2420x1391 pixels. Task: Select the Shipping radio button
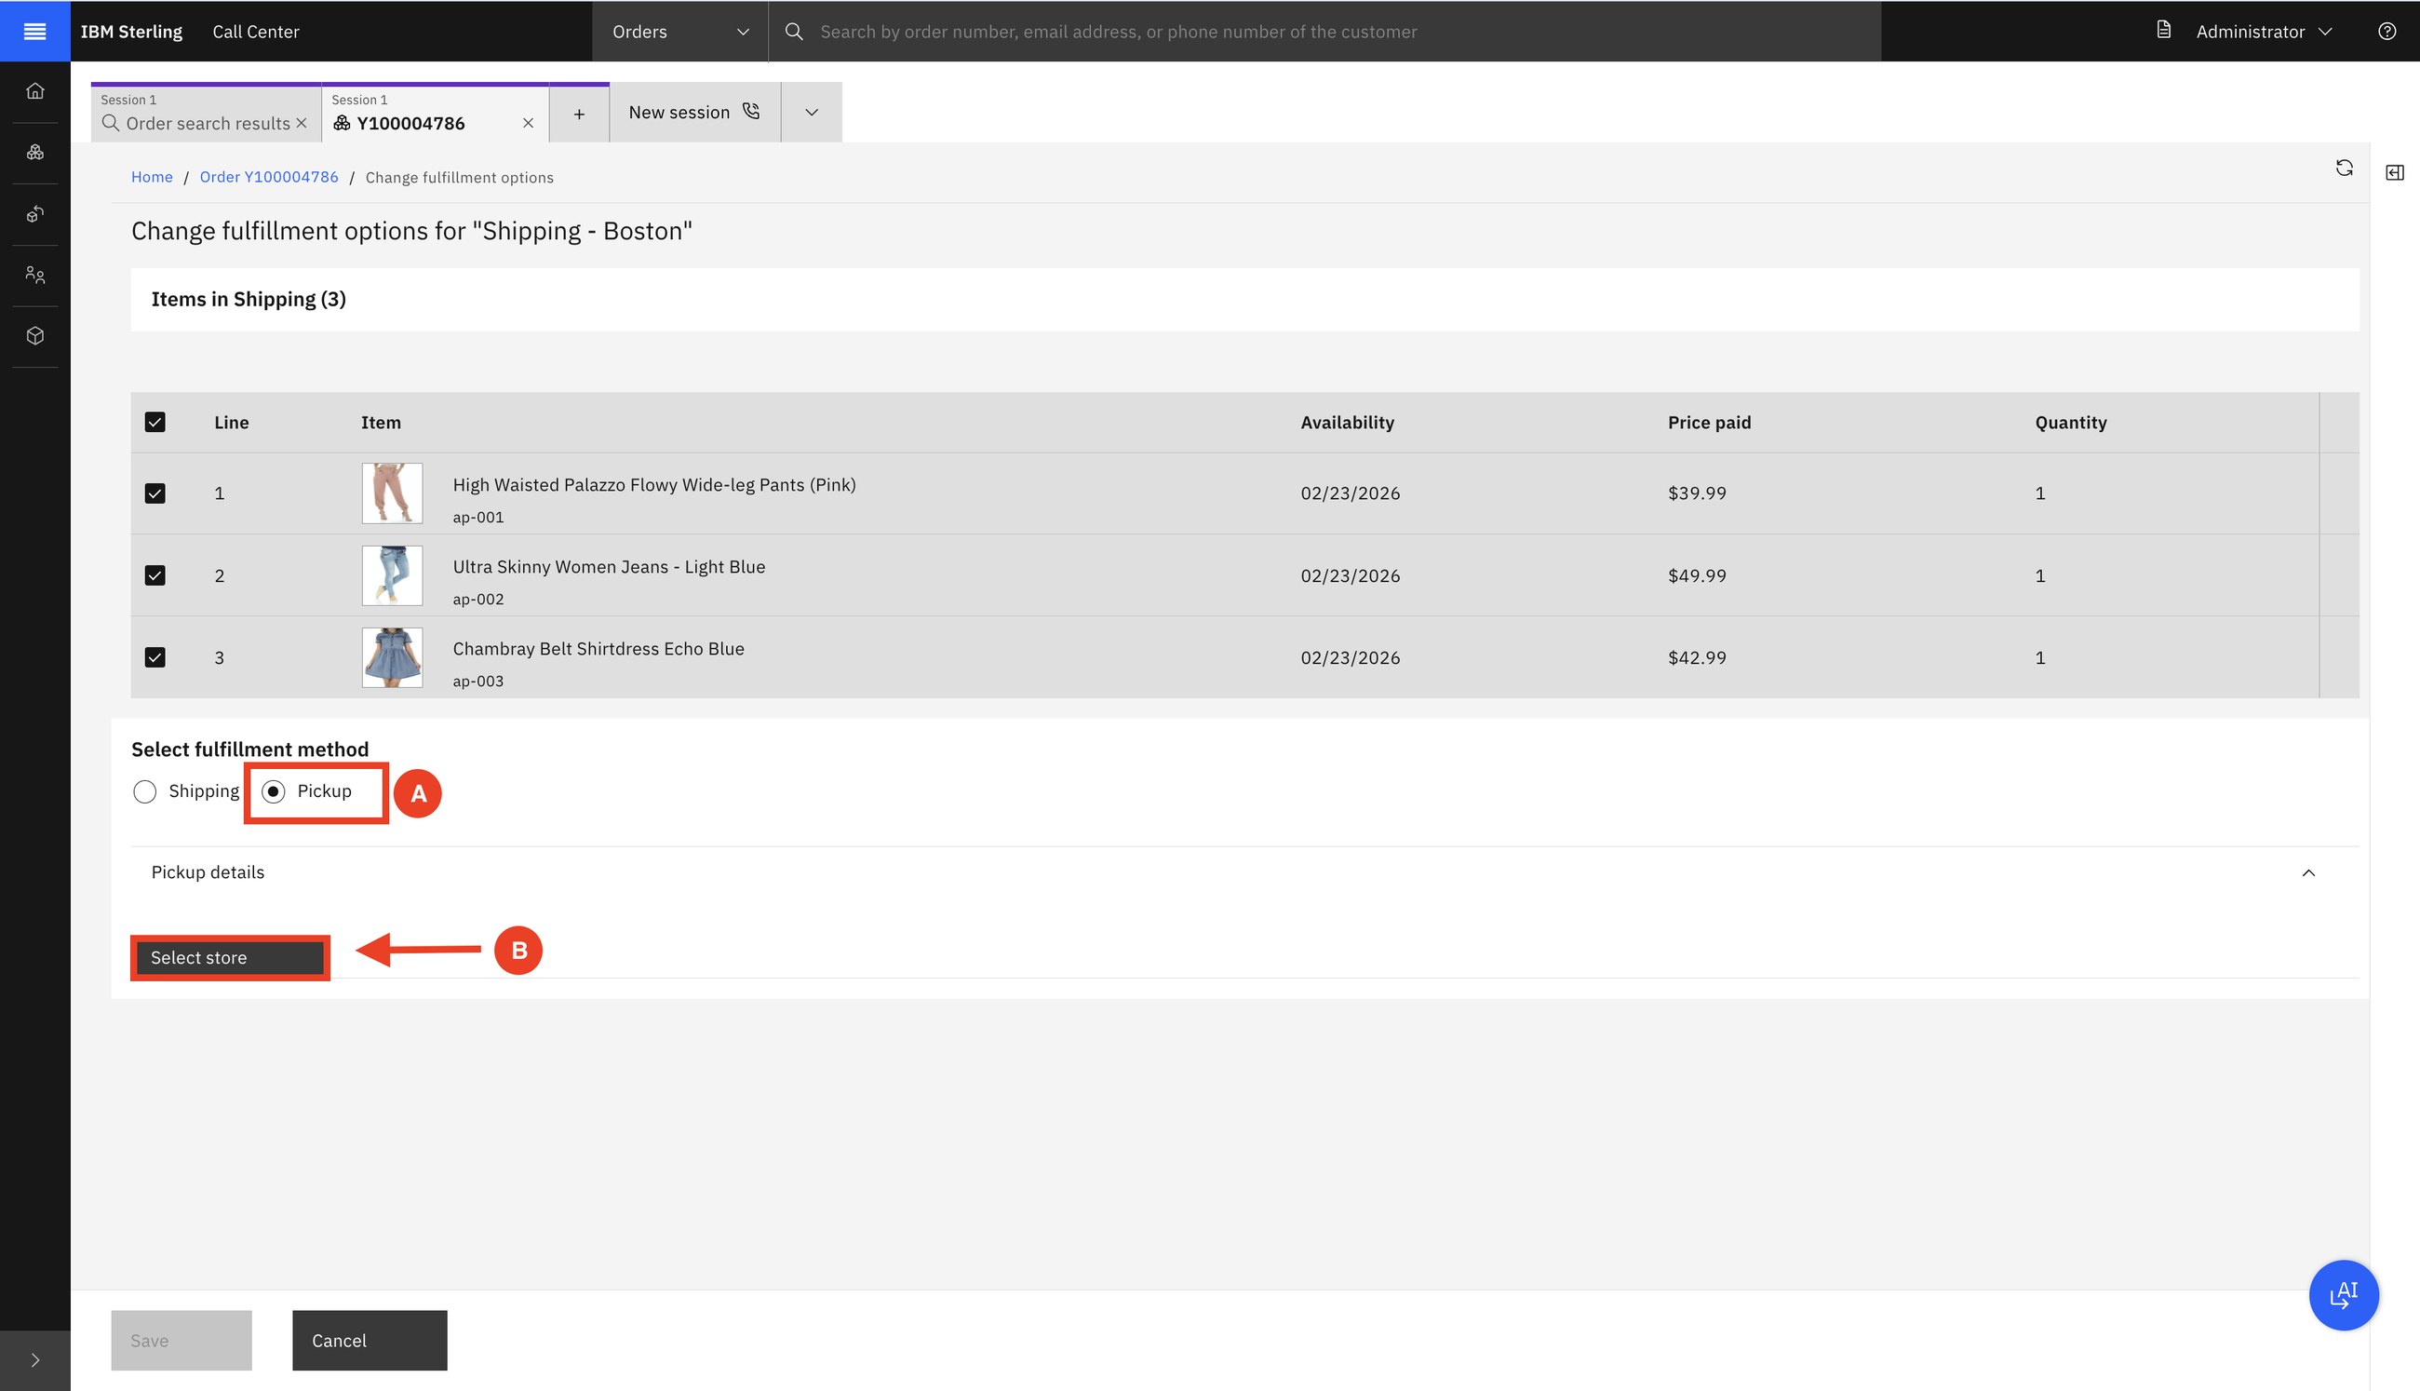[x=145, y=791]
